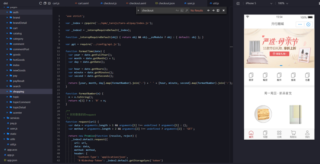Refresh the dist file tree
The width and height of the screenshot is (320, 164).
pyautogui.click(x=40, y=3)
